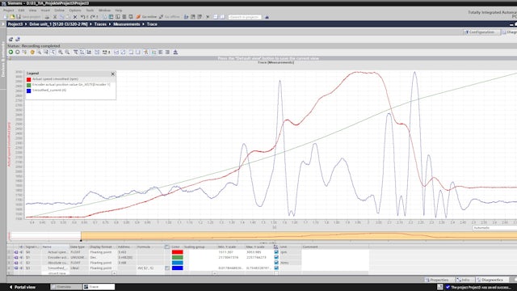
Task: Toggle checkbox in Encoder actual position row
Action: pos(276,257)
